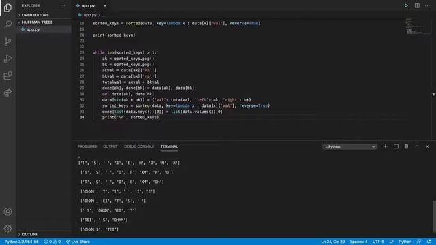
Task: Click line number 34 in the gutter
Action: [82, 117]
